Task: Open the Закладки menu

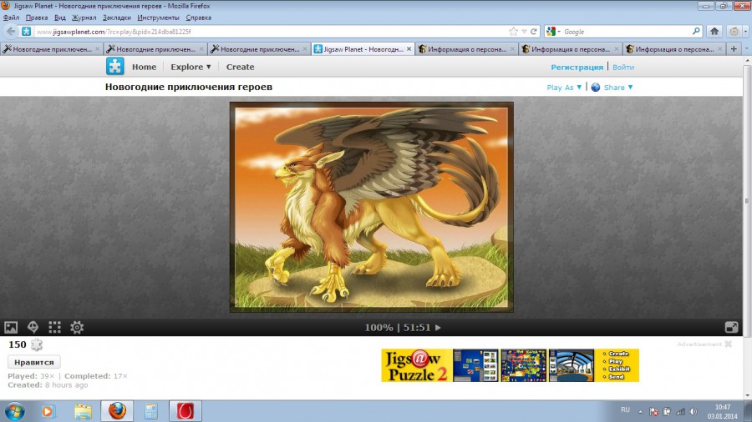Action: 116,18
